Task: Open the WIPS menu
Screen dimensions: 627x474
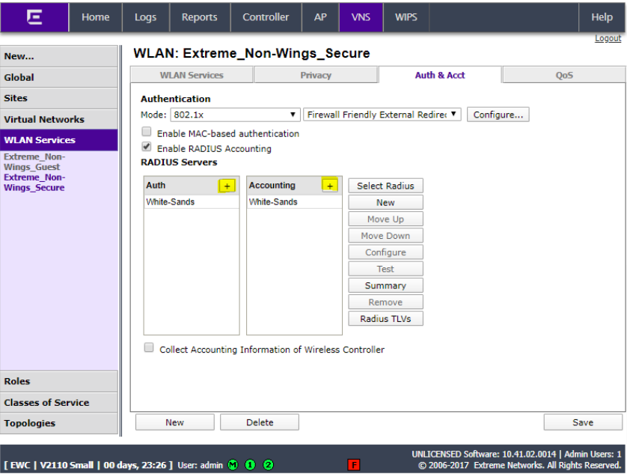Action: click(x=406, y=17)
